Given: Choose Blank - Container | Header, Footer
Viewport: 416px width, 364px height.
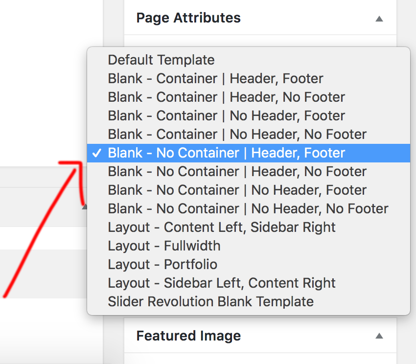Looking at the screenshot, I should click(249, 79).
